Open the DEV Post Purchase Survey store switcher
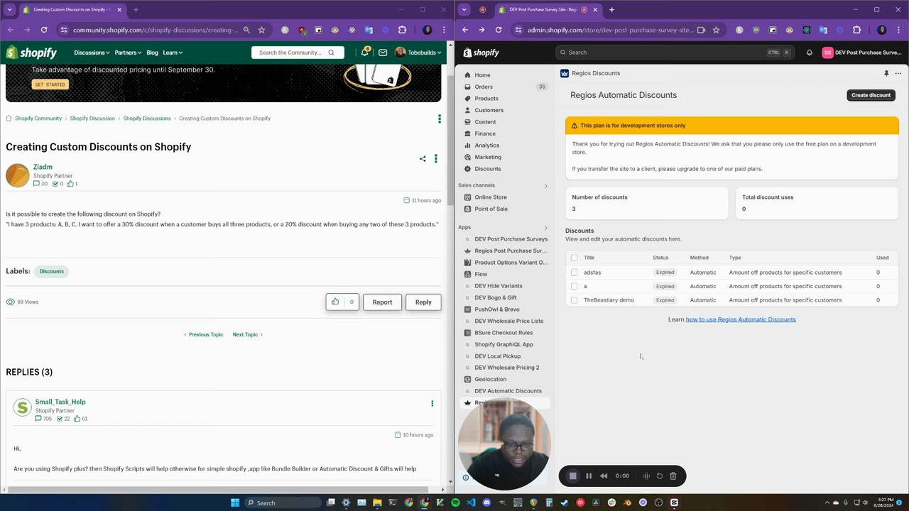The image size is (909, 511). point(861,53)
